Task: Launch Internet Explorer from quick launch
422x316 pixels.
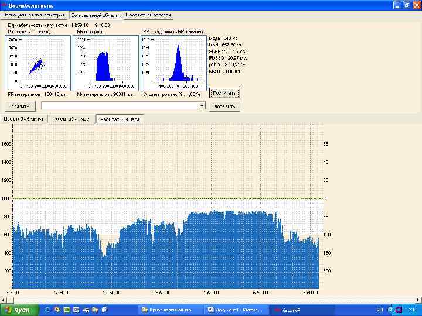Action: [47, 310]
